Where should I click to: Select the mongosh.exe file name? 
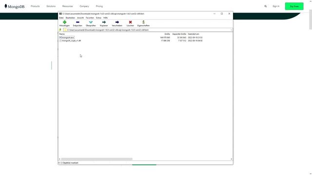pos(68,37)
